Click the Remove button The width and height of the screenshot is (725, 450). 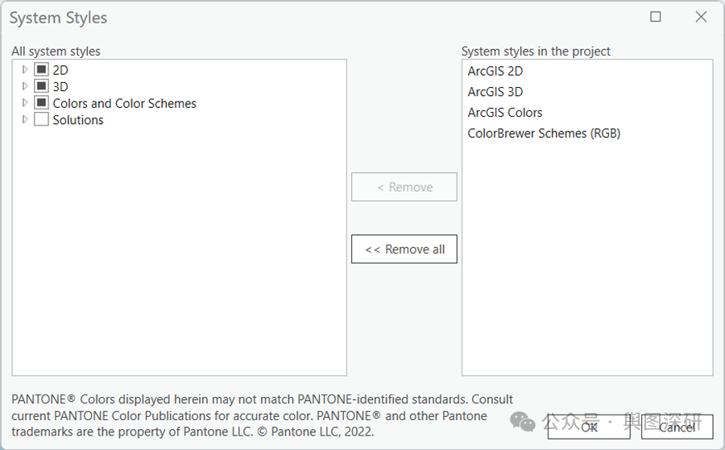[404, 187]
